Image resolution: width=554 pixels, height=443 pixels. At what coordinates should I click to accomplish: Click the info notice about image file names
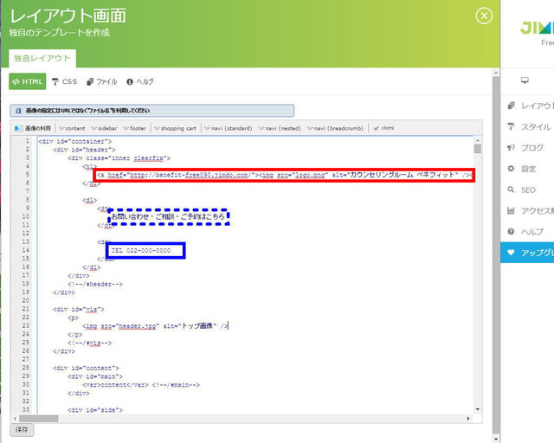pyautogui.click(x=152, y=111)
